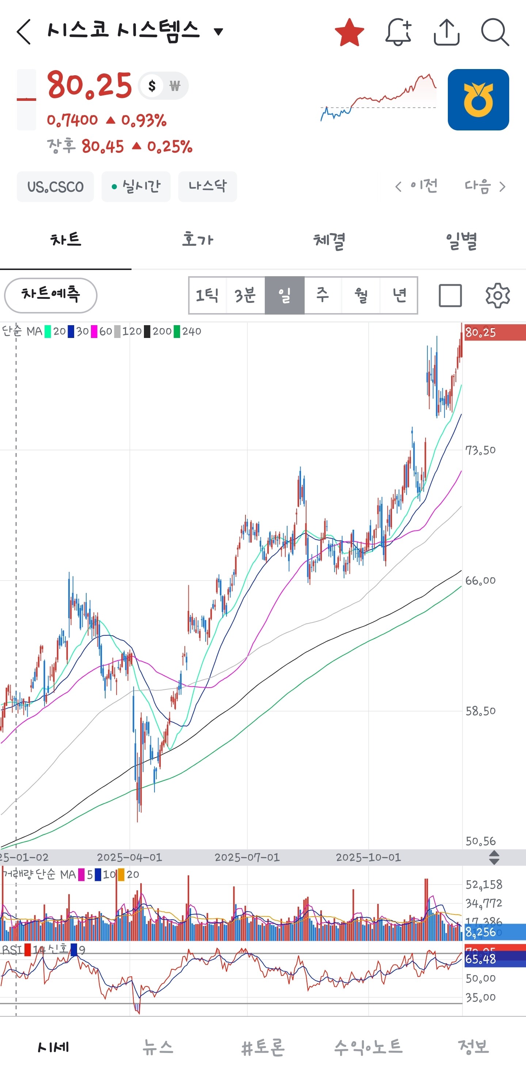
Task: Go to next stock with 다음
Action: tap(485, 186)
